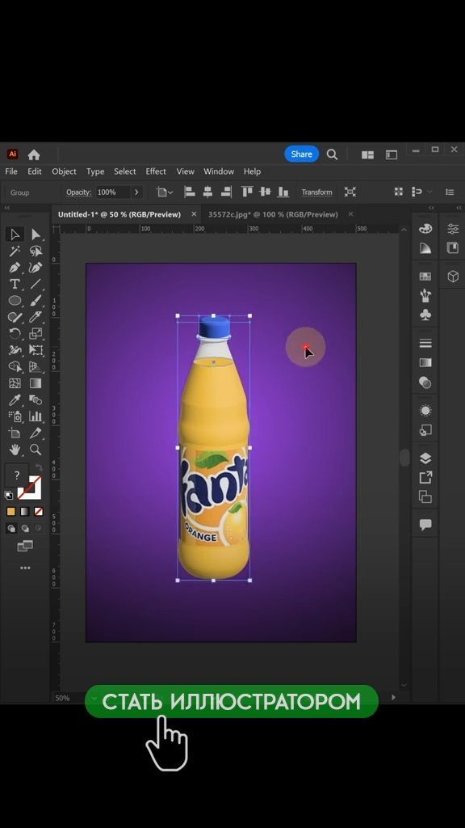The height and width of the screenshot is (828, 465).
Task: Expand the Opacity slider arrow
Action: point(136,192)
